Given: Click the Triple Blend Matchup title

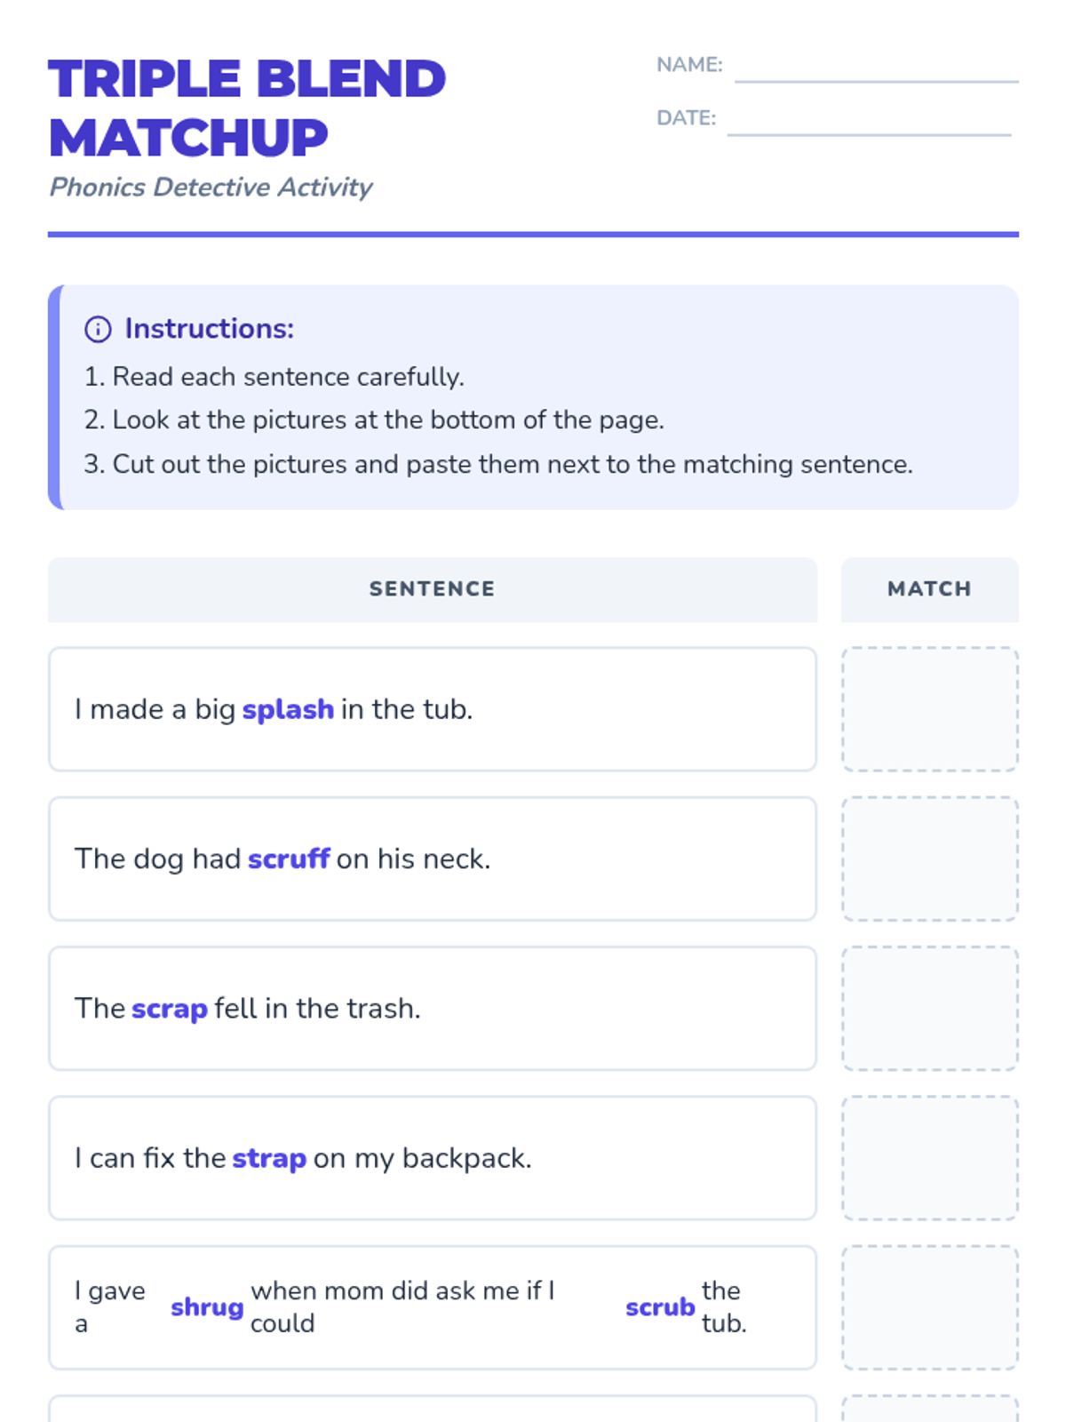Looking at the screenshot, I should (247, 108).
